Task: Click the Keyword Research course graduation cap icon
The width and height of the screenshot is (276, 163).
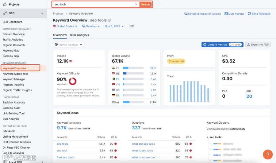Action: pos(186,14)
